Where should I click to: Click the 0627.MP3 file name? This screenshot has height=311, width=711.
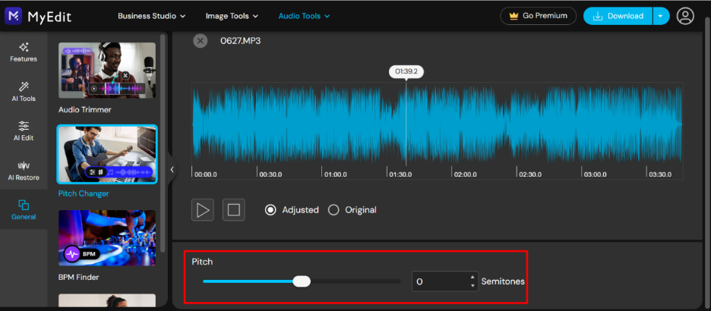point(240,41)
